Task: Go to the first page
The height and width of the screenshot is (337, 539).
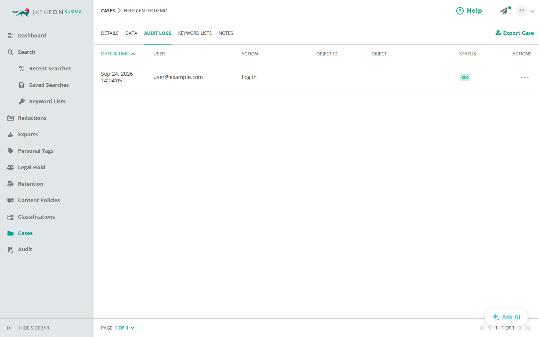Action: click(482, 328)
